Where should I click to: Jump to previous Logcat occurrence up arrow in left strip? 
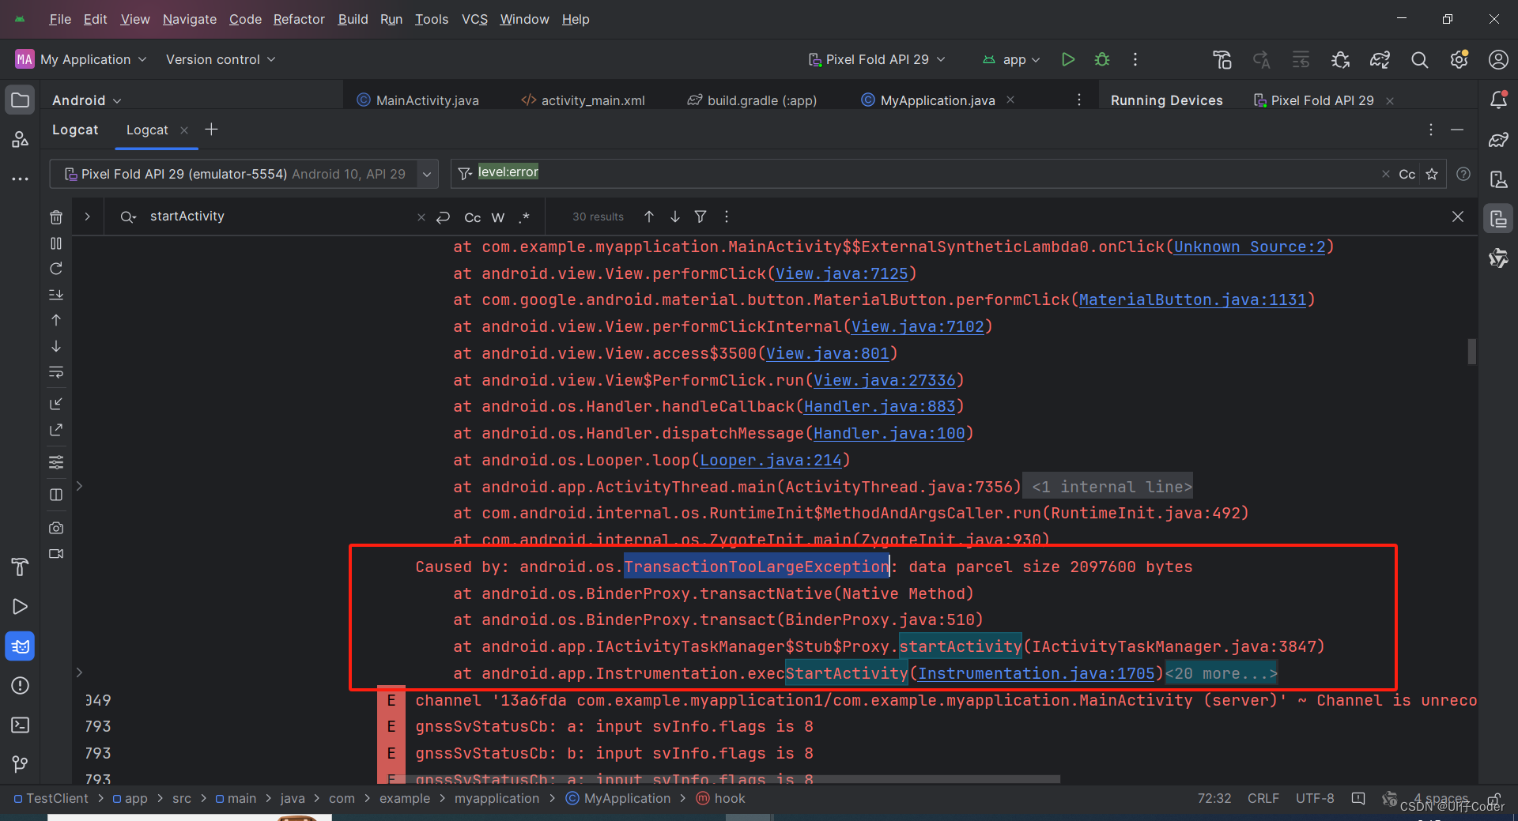[56, 320]
